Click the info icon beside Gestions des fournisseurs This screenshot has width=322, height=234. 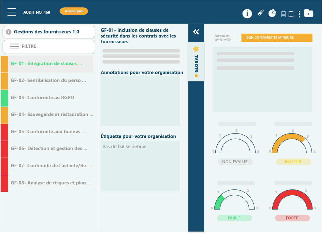point(9,32)
